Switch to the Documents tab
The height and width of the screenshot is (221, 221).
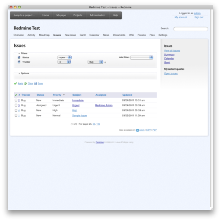point(119,35)
